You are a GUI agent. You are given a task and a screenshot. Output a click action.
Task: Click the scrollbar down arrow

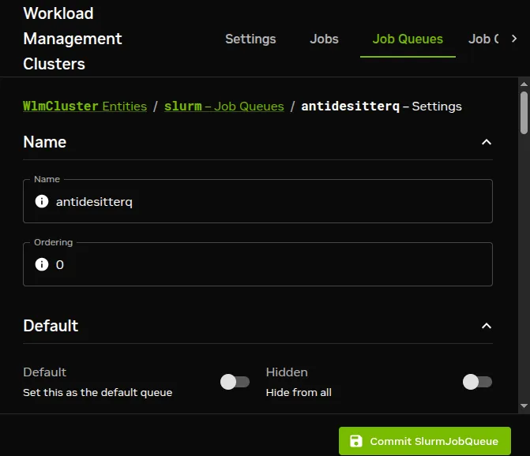point(524,406)
